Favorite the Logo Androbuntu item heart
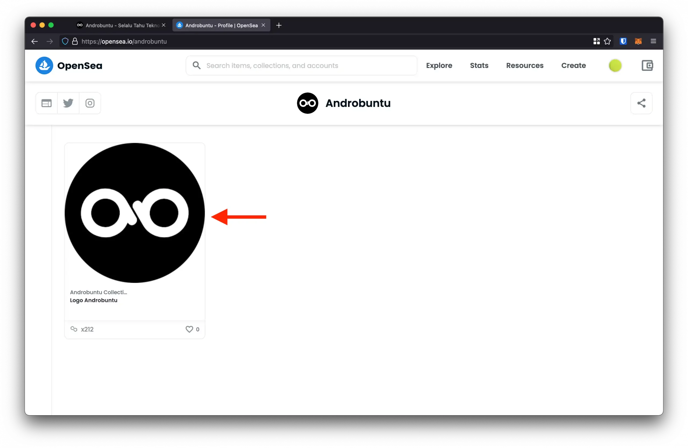Image resolution: width=688 pixels, height=448 pixels. pos(189,329)
